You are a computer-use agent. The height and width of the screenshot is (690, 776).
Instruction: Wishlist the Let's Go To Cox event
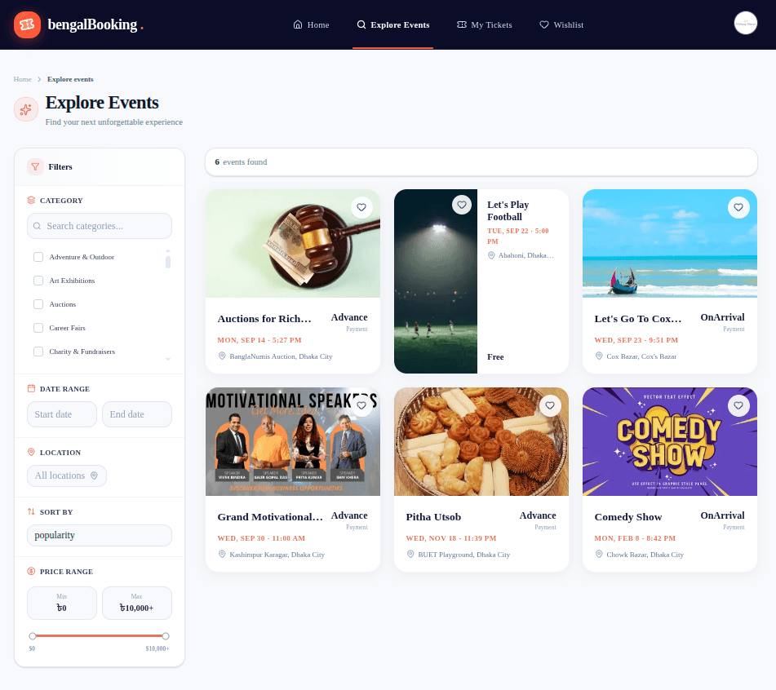(738, 207)
